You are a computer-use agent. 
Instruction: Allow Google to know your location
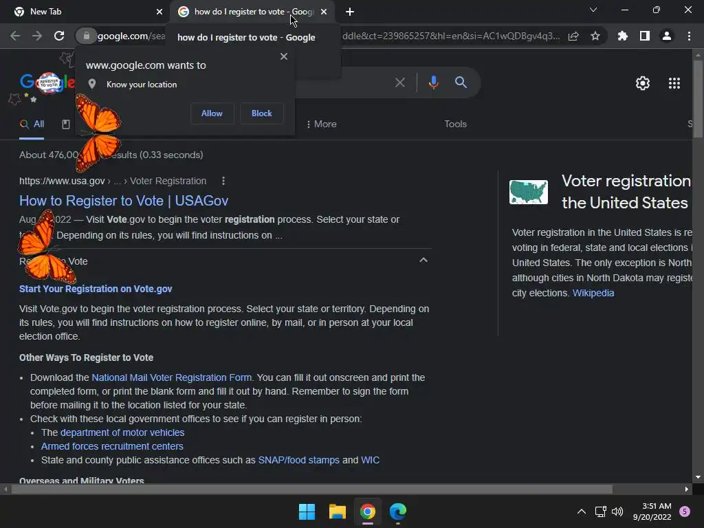tap(212, 113)
